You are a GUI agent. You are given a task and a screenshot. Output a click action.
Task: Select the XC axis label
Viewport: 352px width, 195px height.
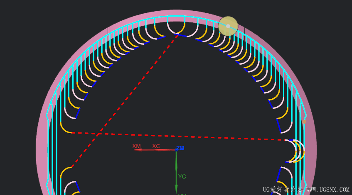156,146
